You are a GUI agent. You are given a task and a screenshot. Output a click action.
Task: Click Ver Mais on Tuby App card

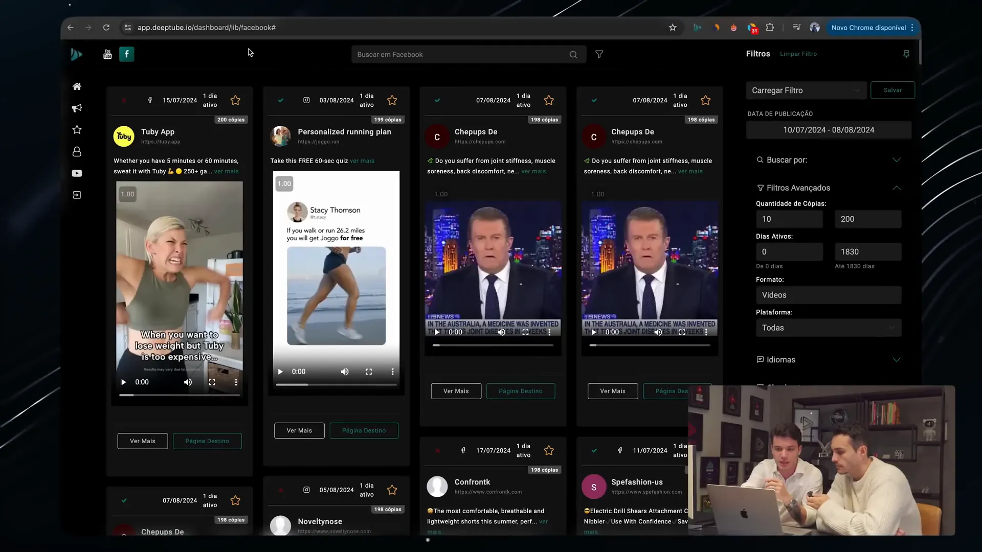[x=143, y=441]
